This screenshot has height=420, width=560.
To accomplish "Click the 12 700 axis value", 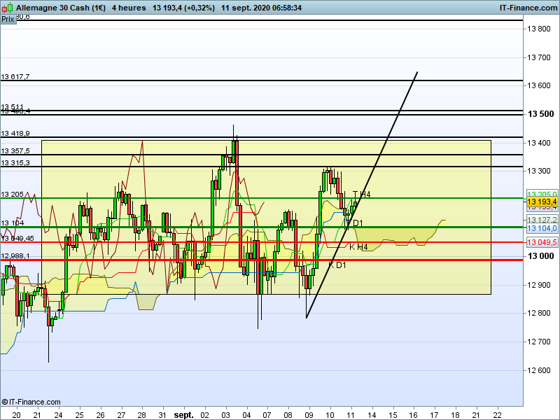I will point(539,342).
